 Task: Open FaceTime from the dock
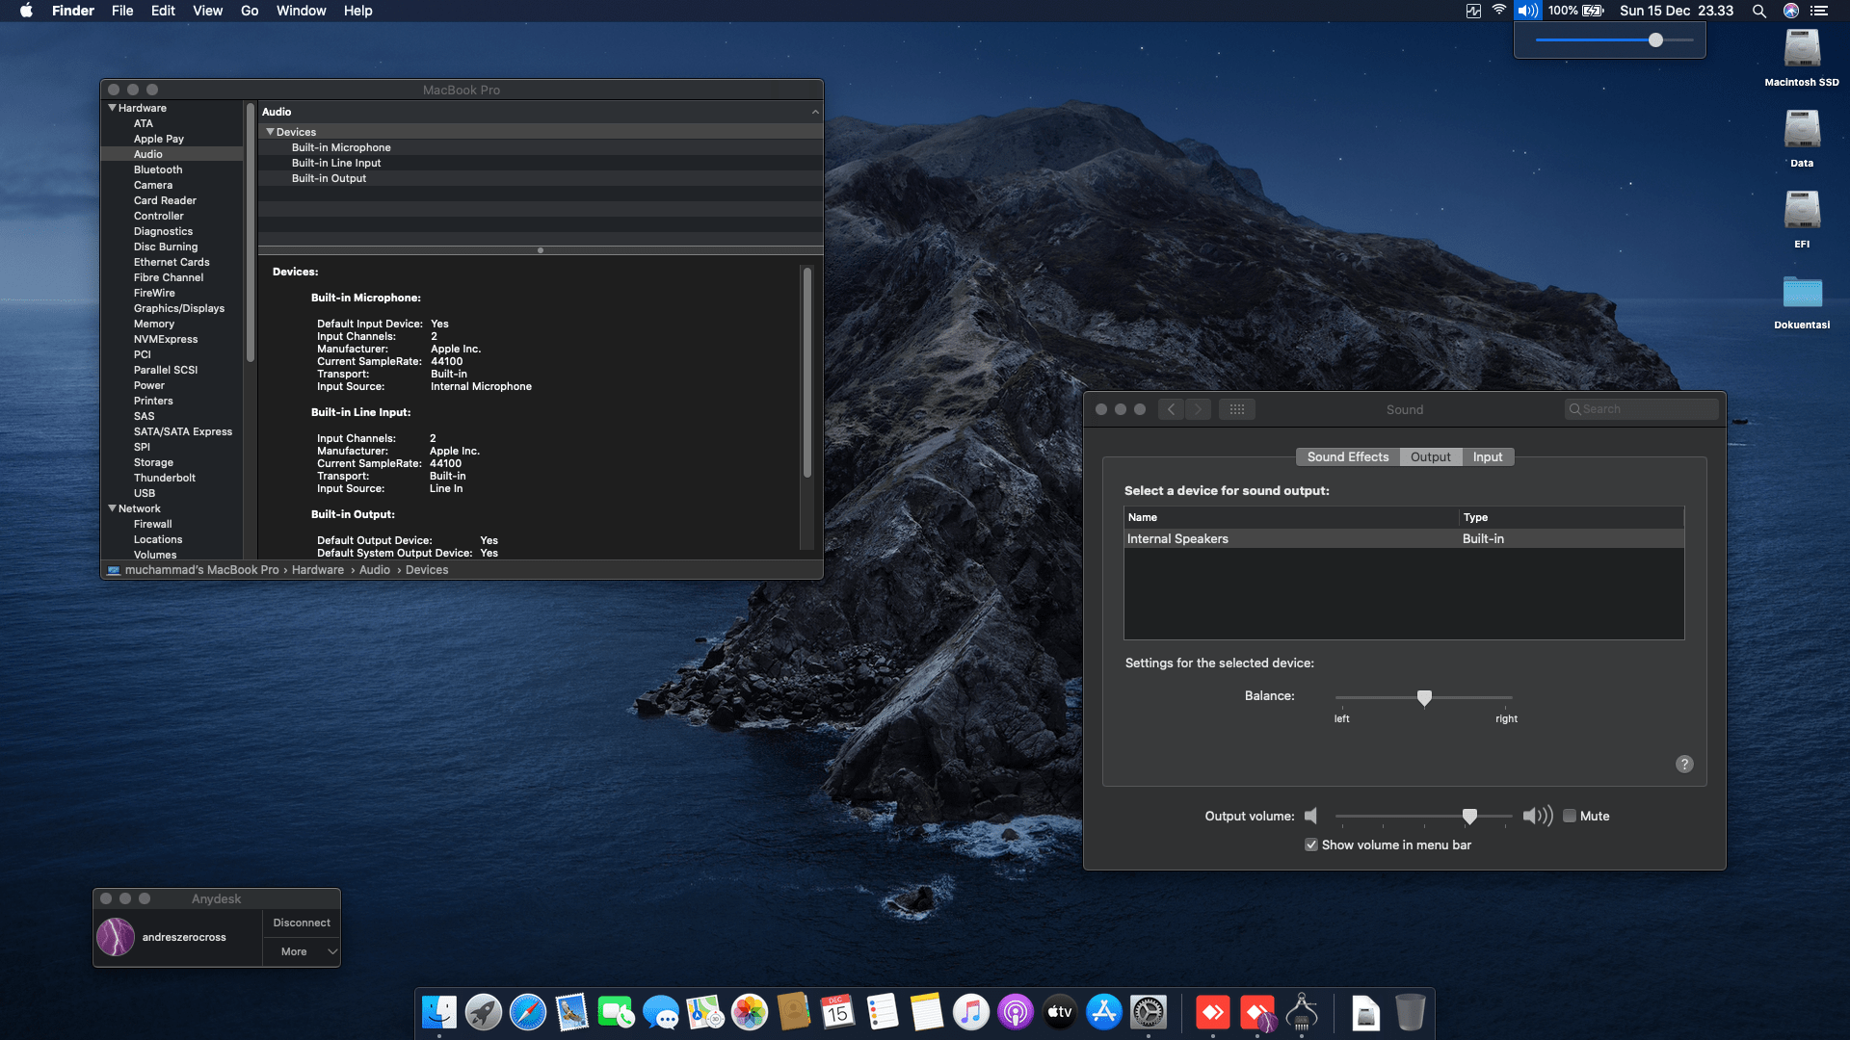(x=617, y=1012)
